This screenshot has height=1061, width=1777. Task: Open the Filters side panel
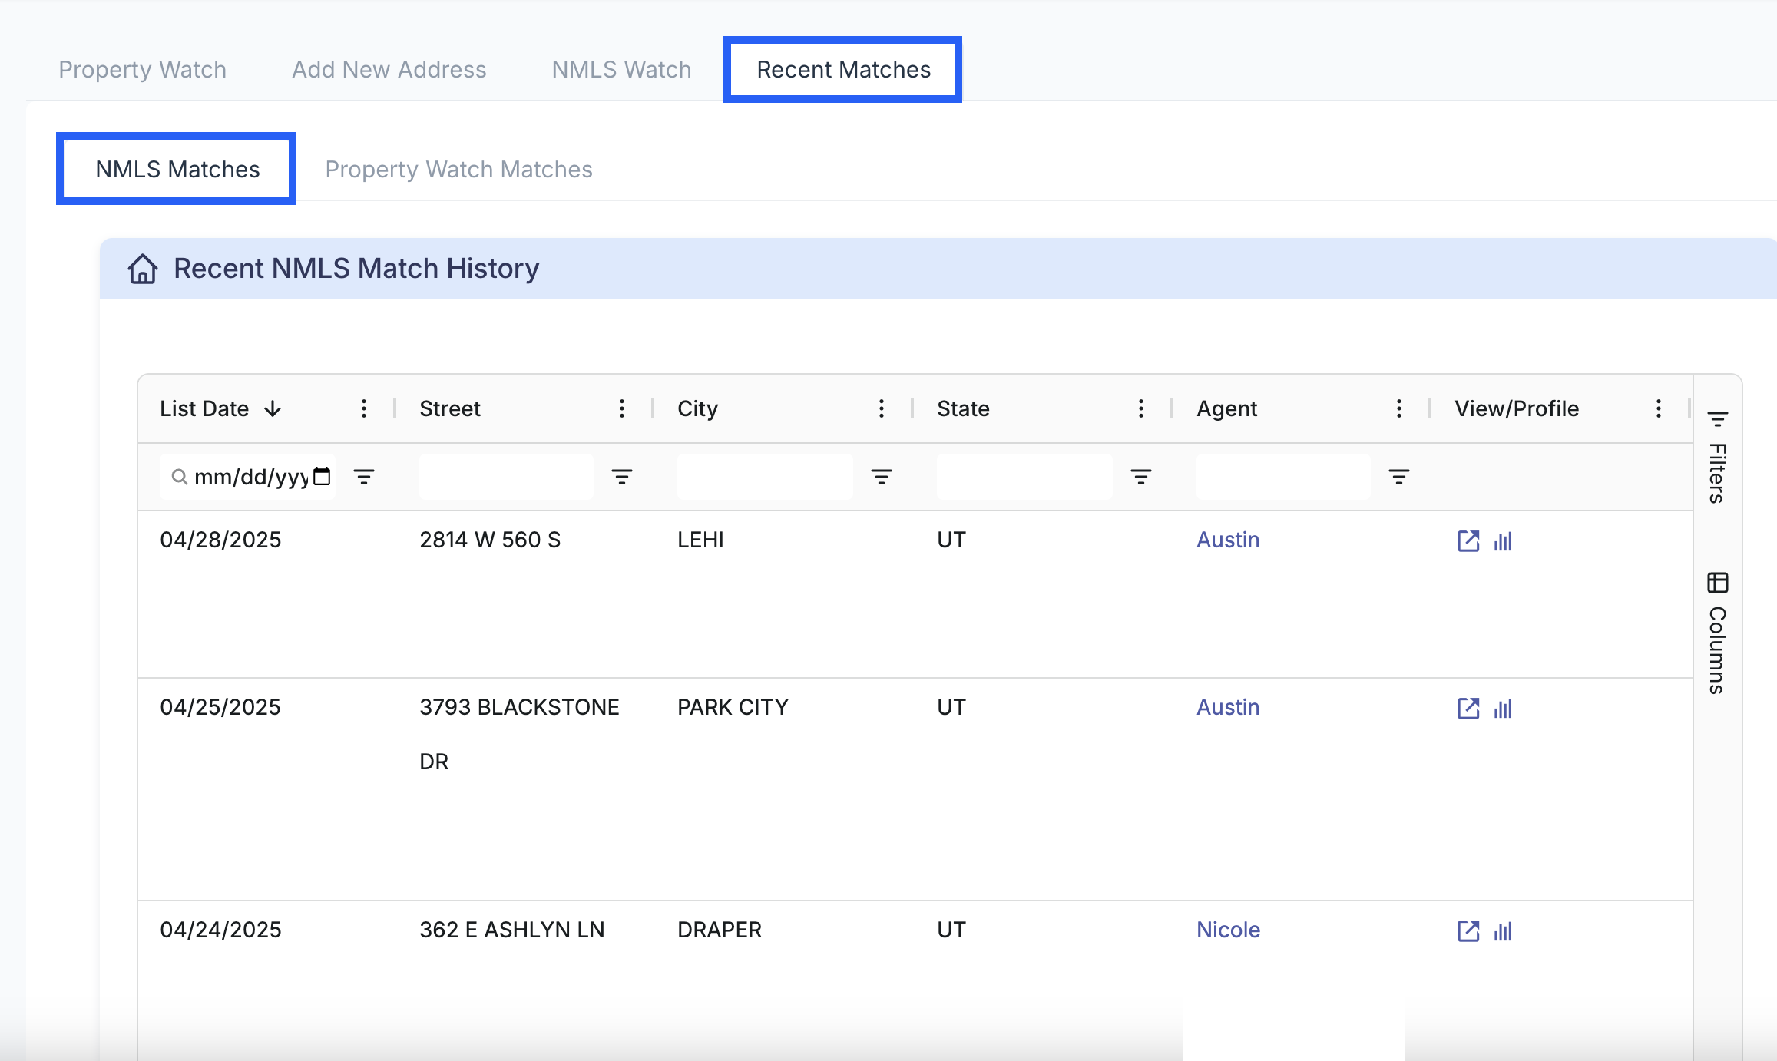point(1718,458)
